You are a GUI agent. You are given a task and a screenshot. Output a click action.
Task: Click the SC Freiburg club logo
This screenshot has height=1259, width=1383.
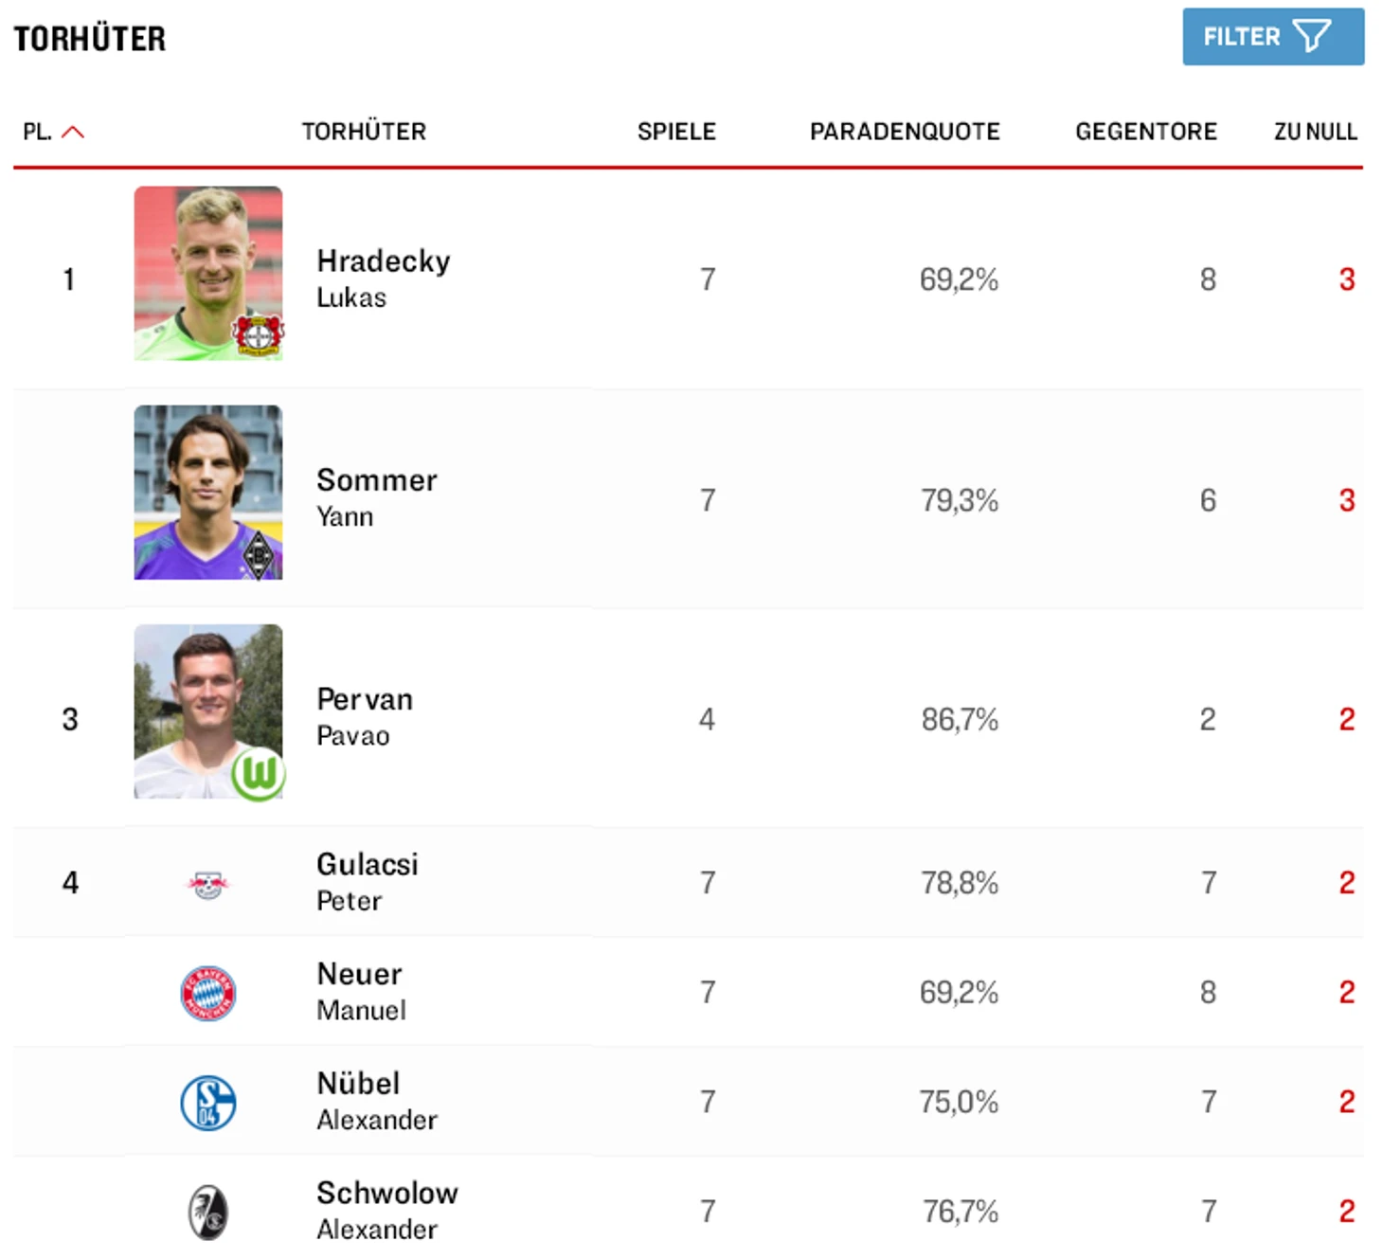click(207, 1212)
